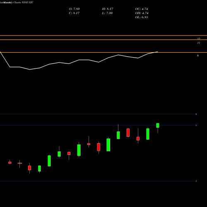Click axis label 3 in the candlestick panel
This screenshot has width=207, height=207.
coord(196,181)
